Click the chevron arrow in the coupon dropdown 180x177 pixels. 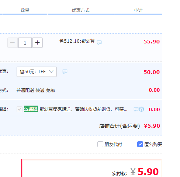(x=51, y=71)
